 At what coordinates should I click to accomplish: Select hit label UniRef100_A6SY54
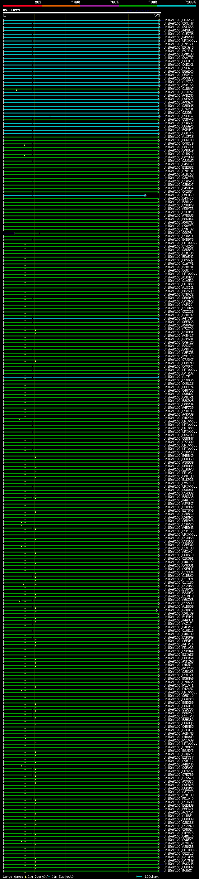(x=178, y=813)
